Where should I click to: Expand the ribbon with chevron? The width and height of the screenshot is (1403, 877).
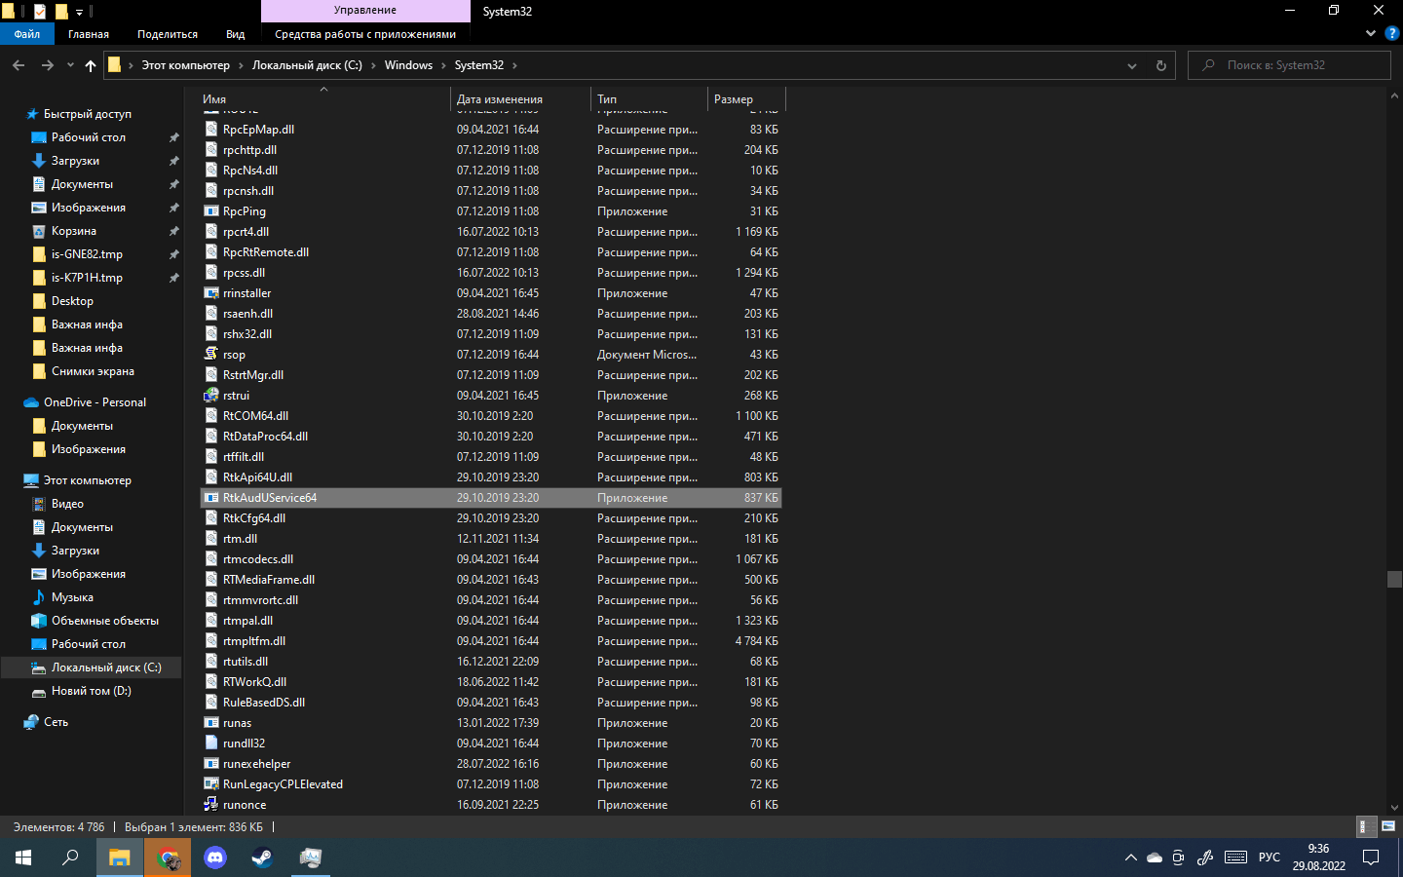[1370, 33]
